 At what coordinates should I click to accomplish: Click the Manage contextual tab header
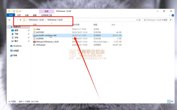(47, 11)
